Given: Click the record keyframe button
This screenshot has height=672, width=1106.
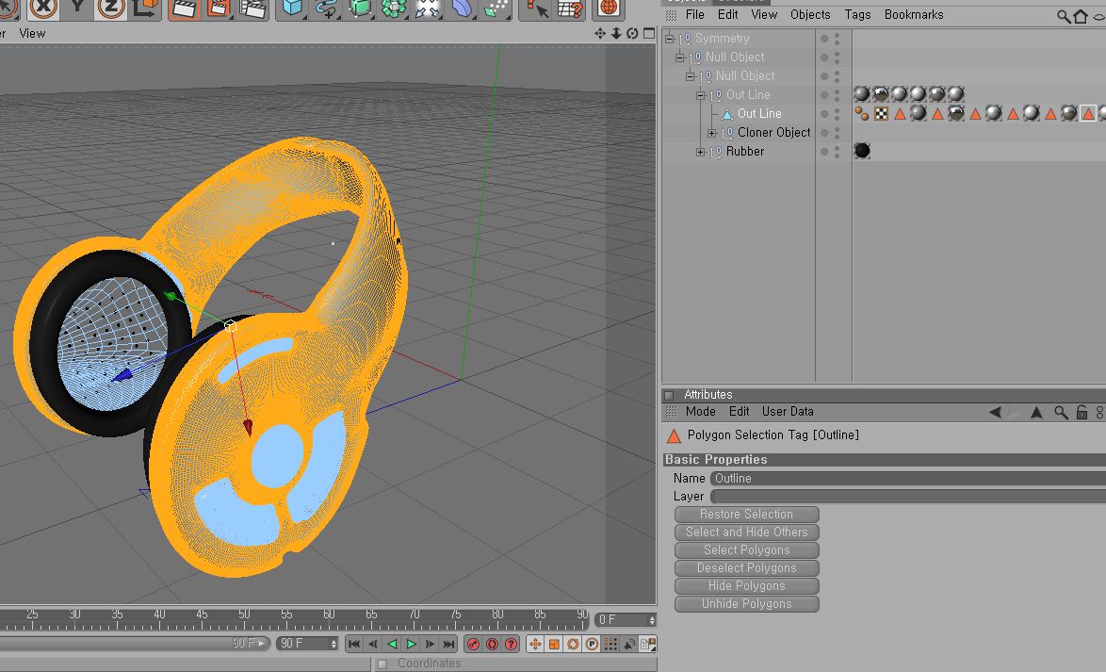Looking at the screenshot, I should [x=473, y=644].
